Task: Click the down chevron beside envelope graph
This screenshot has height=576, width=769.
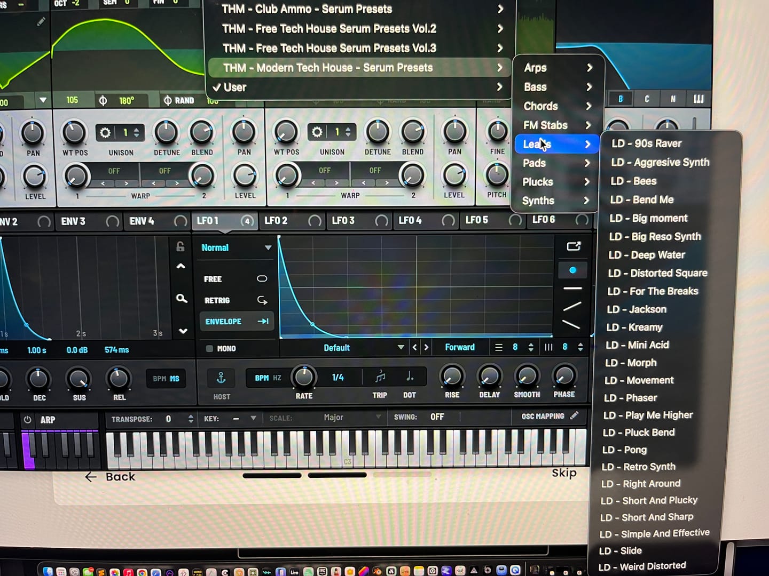Action: (183, 331)
